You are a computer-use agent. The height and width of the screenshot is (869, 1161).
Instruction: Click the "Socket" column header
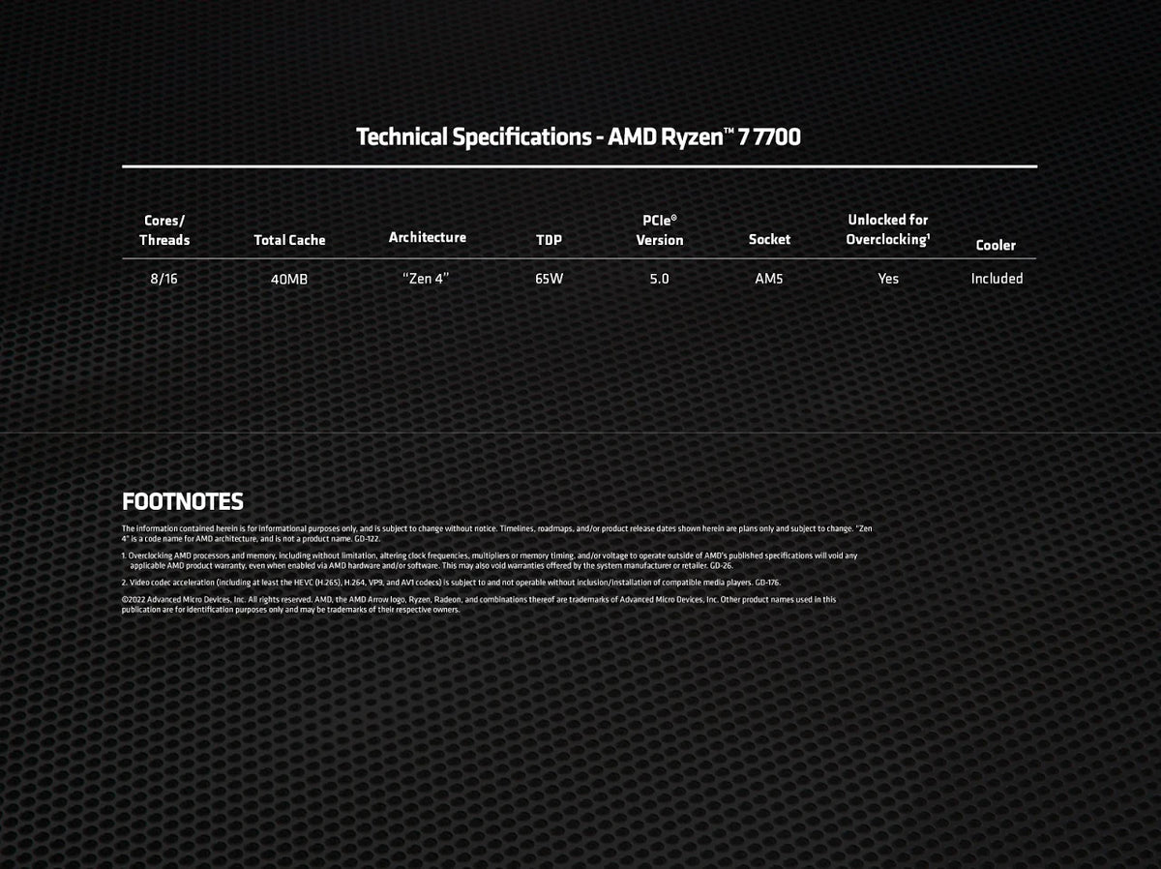pyautogui.click(x=769, y=239)
